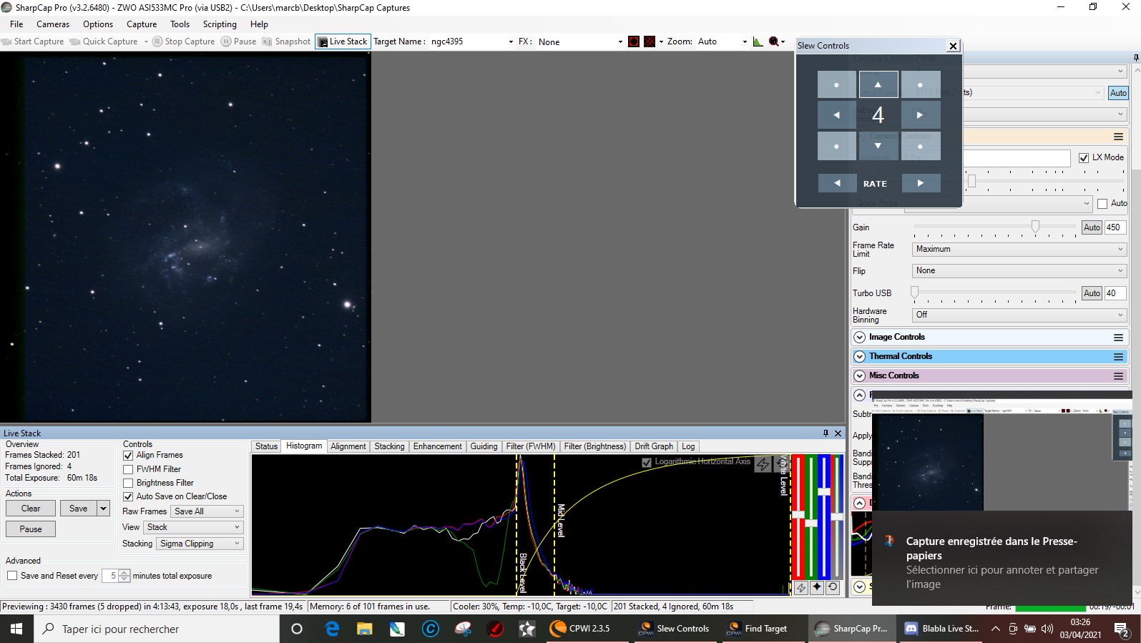Open the Stacking algorithm dropdown (Sigma Clipping)

click(200, 544)
